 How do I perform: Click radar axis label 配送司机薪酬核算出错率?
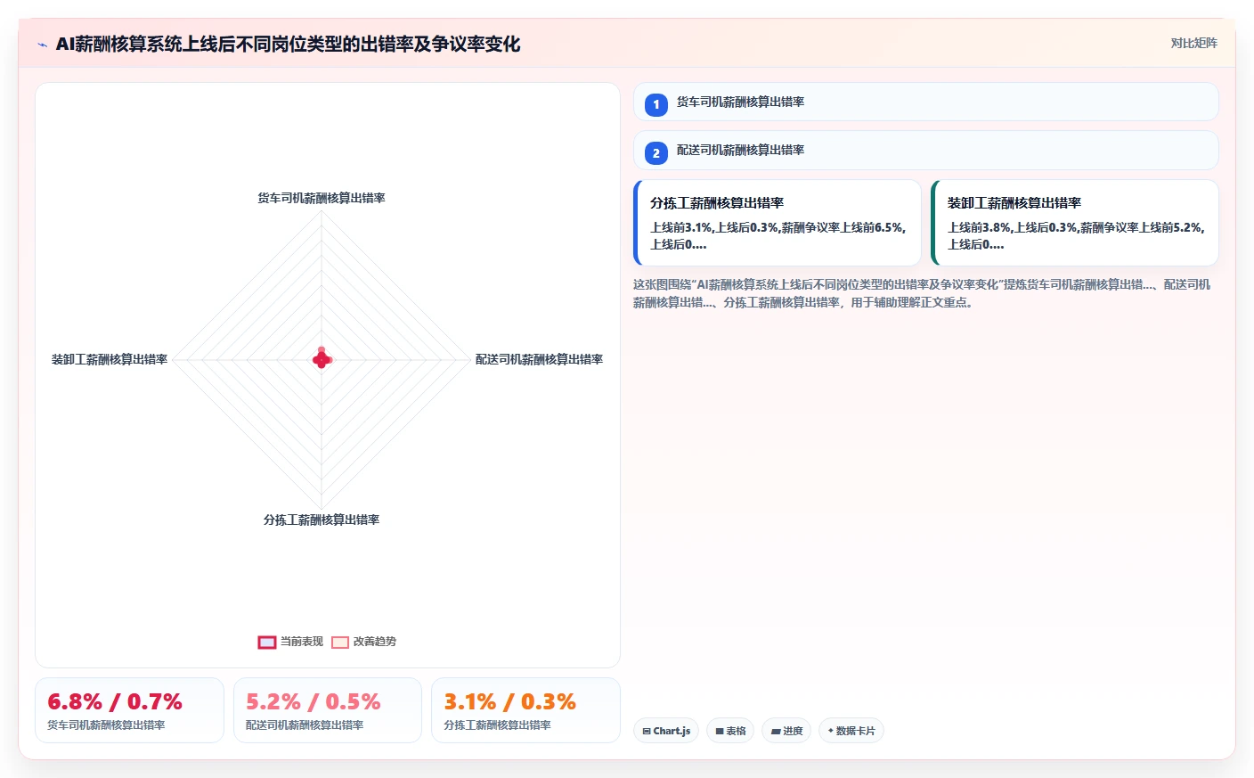pyautogui.click(x=539, y=359)
